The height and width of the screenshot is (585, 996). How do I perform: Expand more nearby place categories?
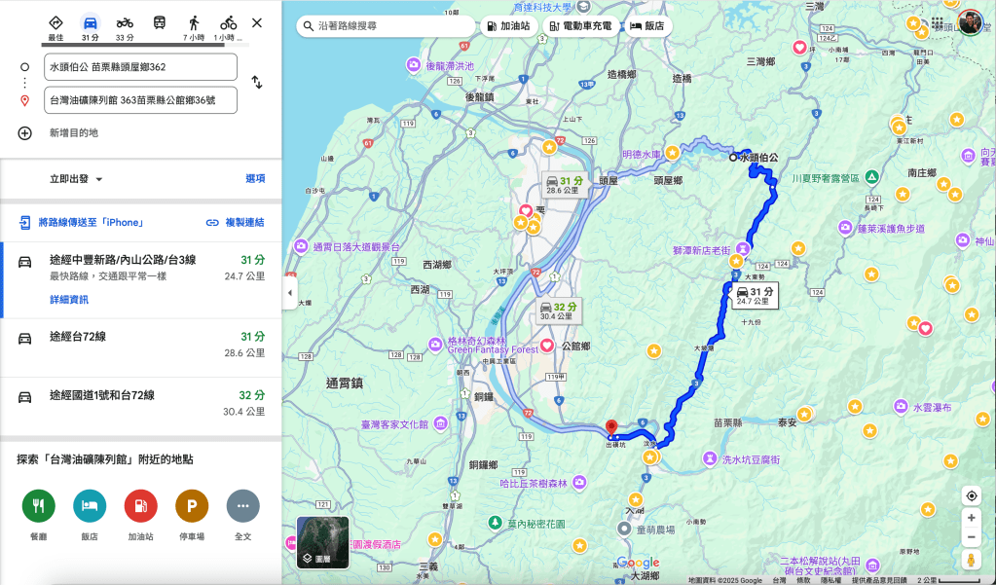click(242, 506)
